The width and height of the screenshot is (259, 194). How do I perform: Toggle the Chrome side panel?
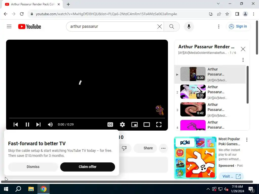coord(237,14)
